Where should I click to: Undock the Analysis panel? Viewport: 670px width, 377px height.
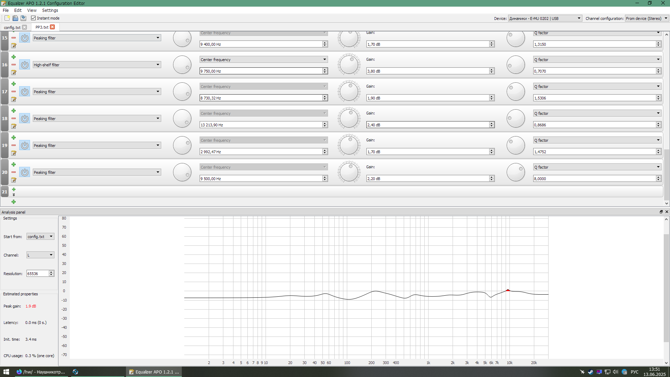click(661, 212)
